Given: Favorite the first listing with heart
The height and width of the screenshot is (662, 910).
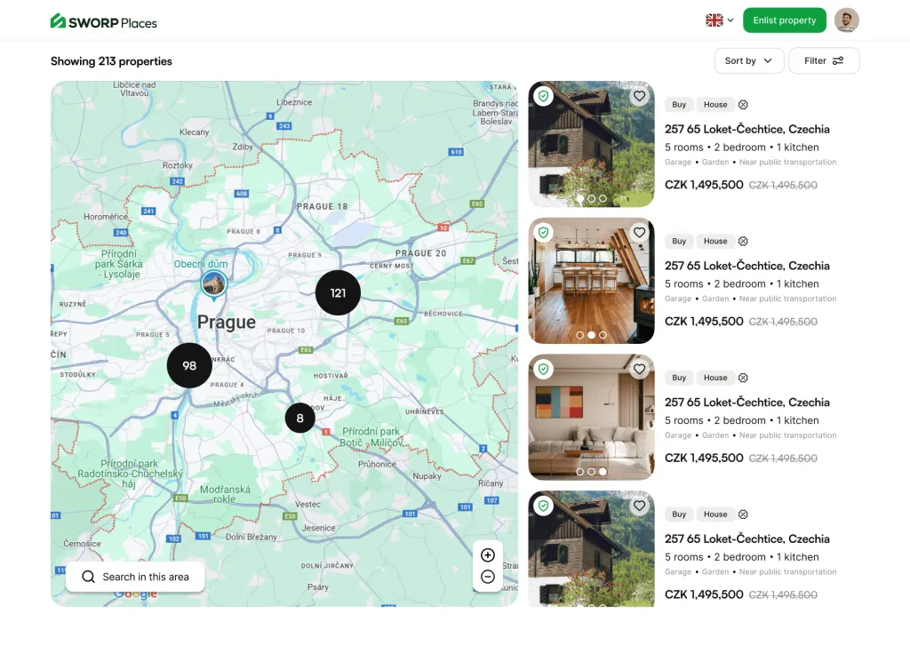Looking at the screenshot, I should pyautogui.click(x=639, y=96).
